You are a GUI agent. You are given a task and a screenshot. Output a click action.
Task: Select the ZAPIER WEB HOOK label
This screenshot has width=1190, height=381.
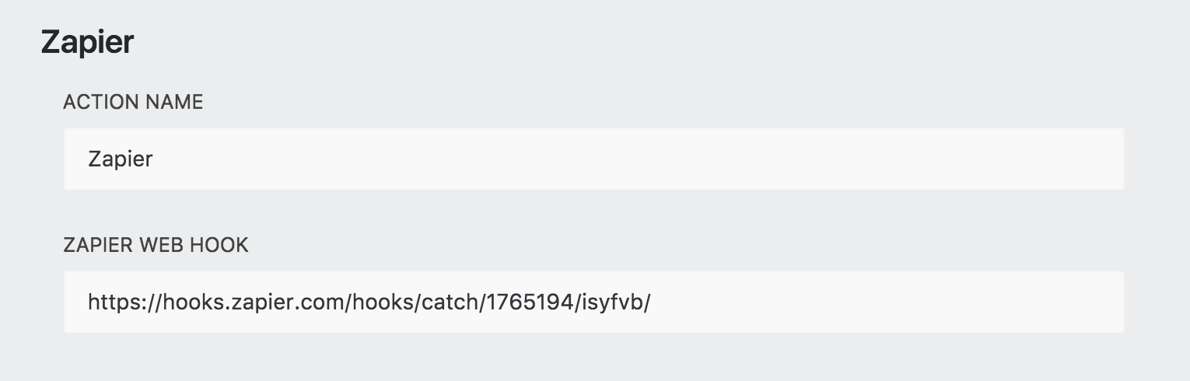tap(156, 245)
